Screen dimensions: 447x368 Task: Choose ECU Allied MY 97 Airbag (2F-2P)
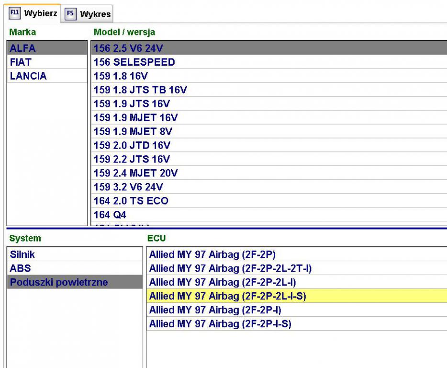(297, 254)
